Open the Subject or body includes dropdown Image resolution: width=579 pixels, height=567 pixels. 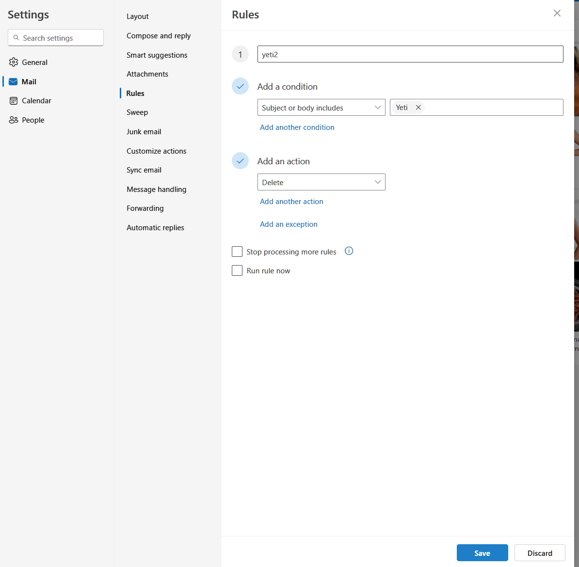[321, 108]
